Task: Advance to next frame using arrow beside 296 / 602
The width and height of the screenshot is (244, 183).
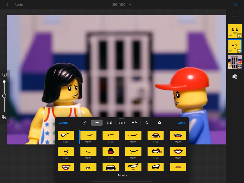Action: click(x=130, y=5)
